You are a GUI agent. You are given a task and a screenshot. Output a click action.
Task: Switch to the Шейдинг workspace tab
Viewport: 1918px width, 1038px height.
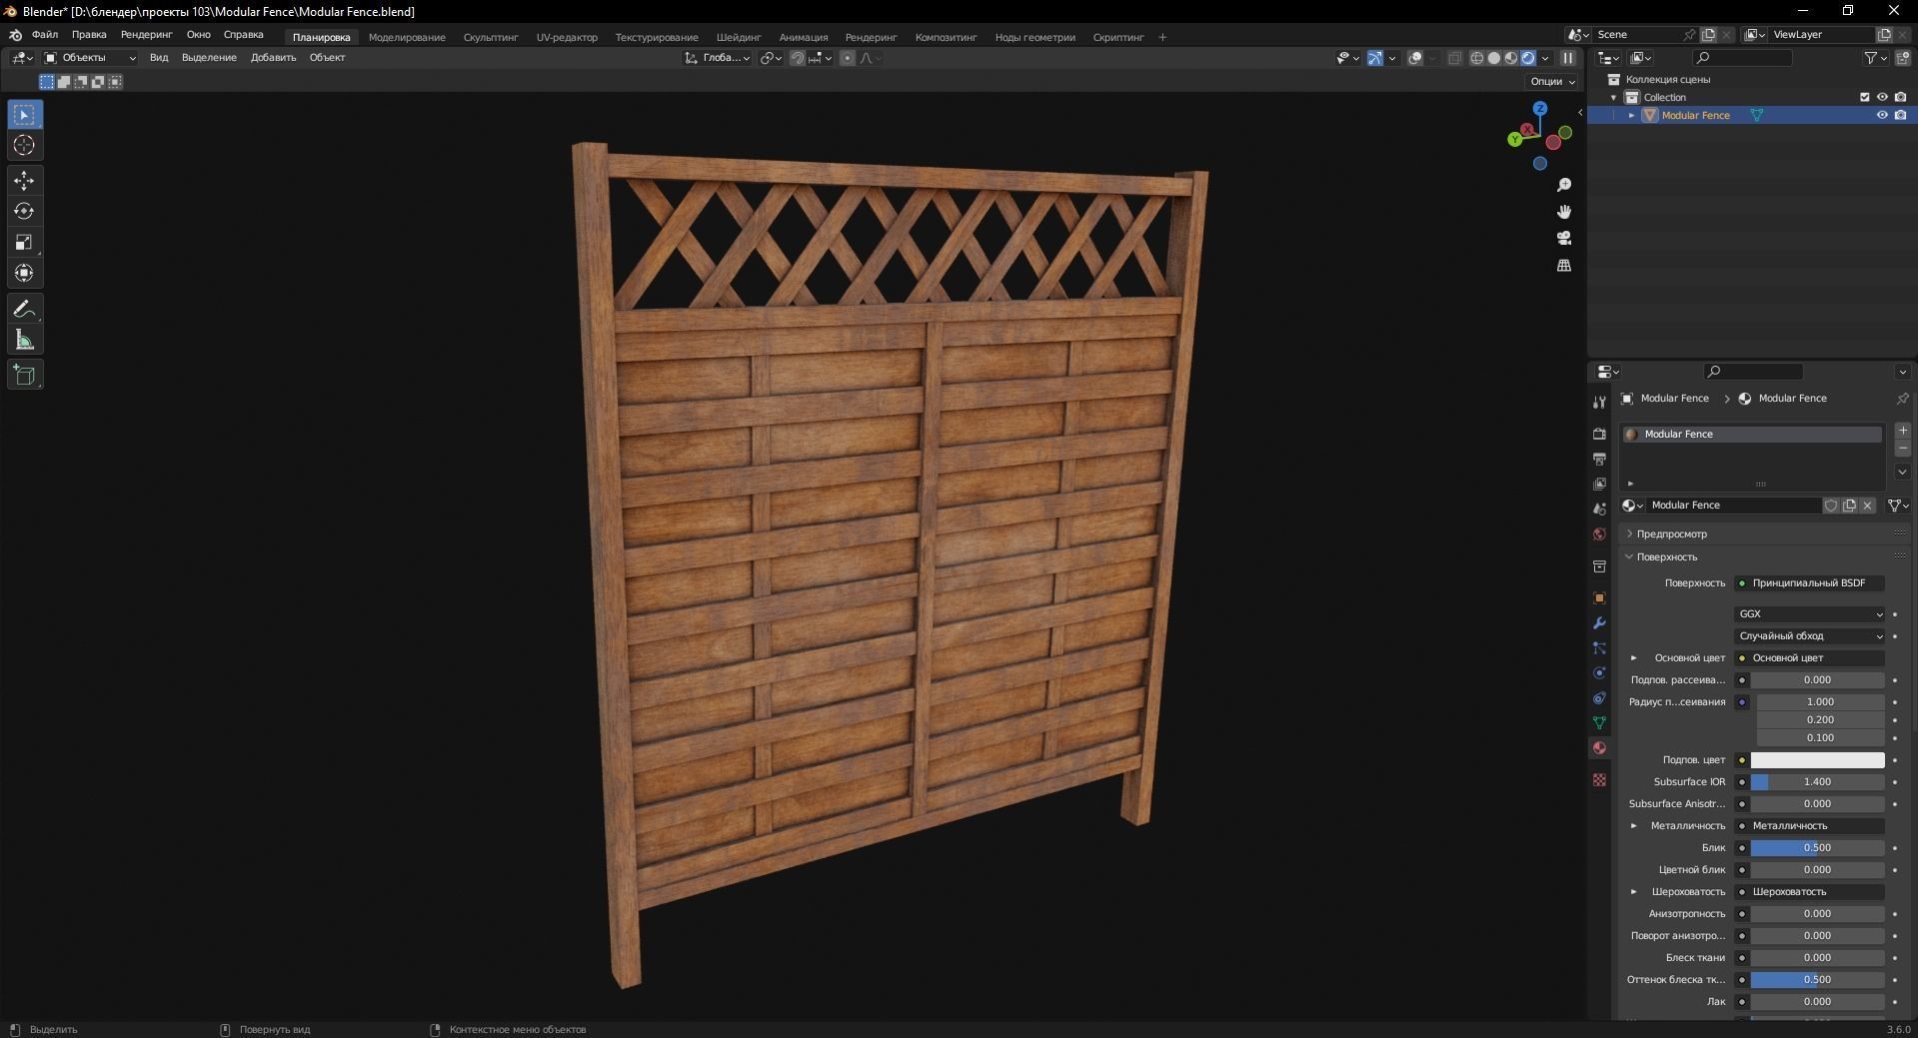(x=739, y=38)
